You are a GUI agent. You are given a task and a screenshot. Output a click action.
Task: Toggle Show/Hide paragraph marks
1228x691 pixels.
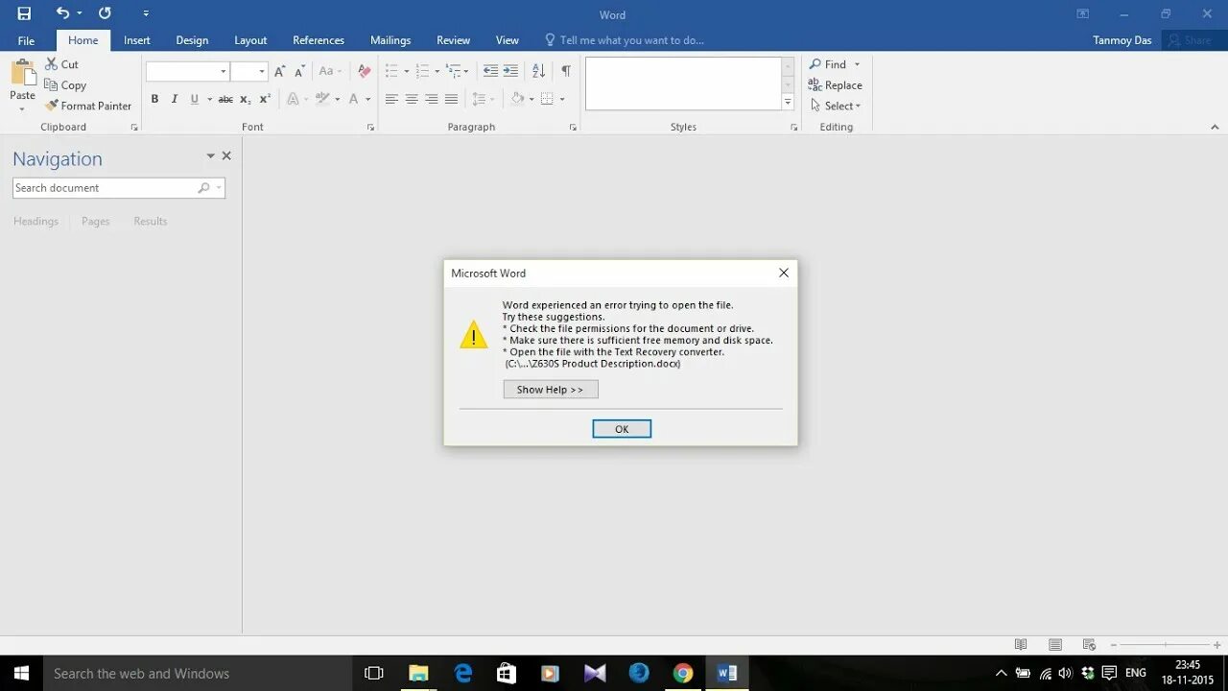(566, 71)
